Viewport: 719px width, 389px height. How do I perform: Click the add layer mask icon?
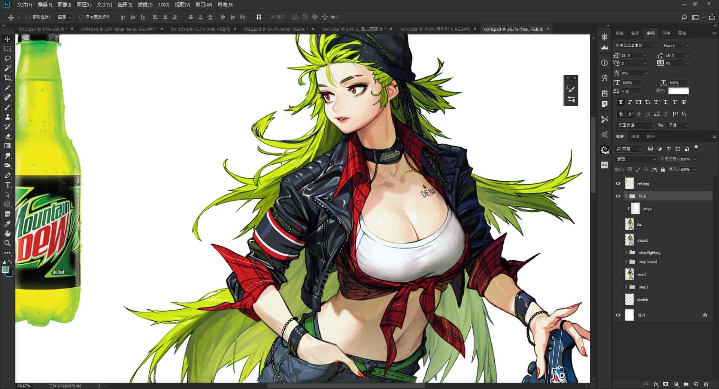tap(665, 384)
